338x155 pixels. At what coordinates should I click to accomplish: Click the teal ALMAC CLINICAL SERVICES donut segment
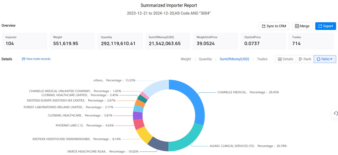pos(187,139)
